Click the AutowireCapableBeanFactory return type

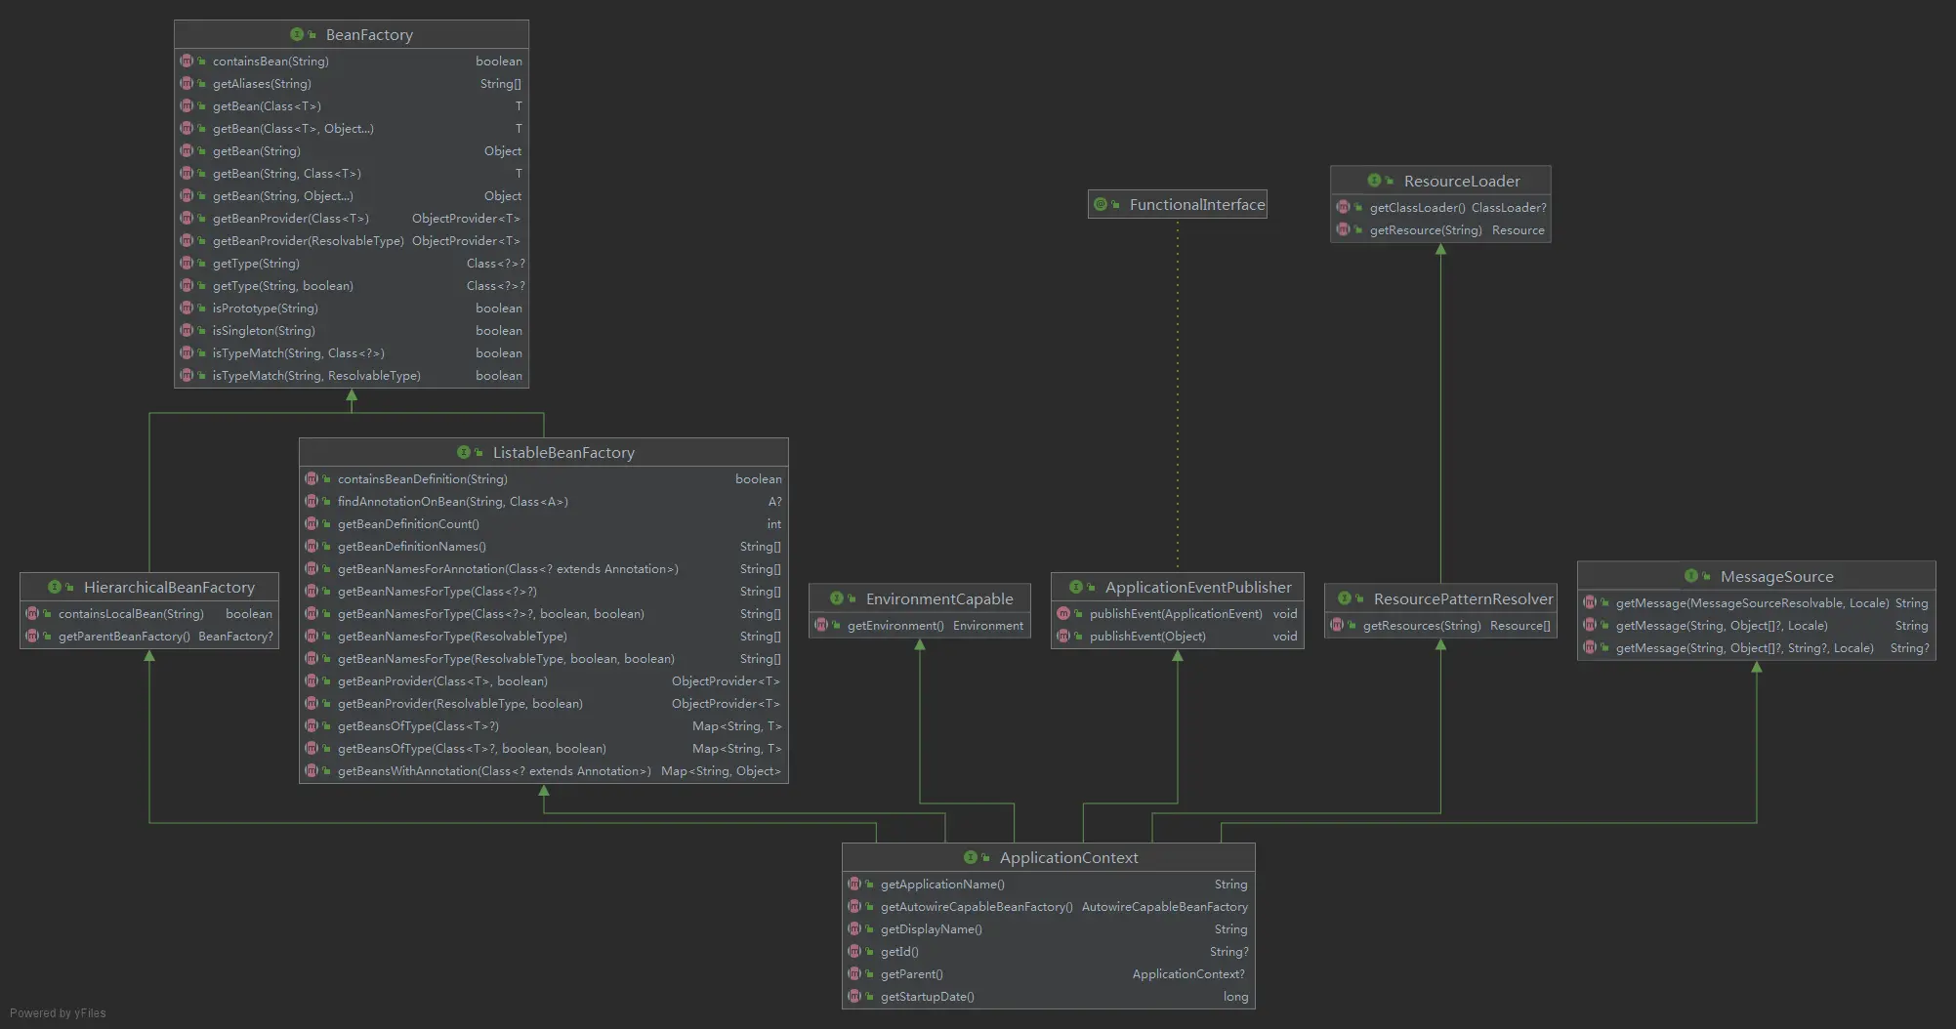tap(1165, 906)
